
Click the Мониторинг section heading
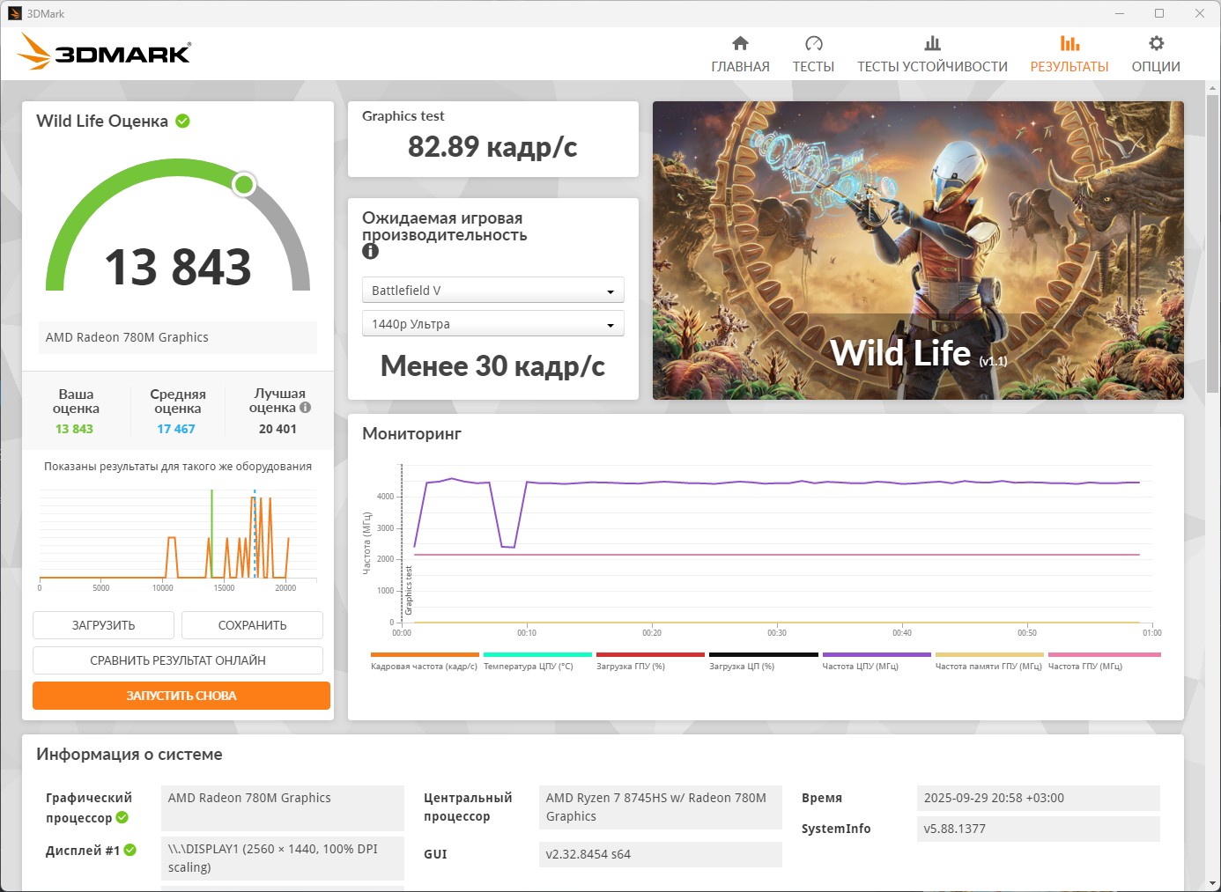(411, 433)
